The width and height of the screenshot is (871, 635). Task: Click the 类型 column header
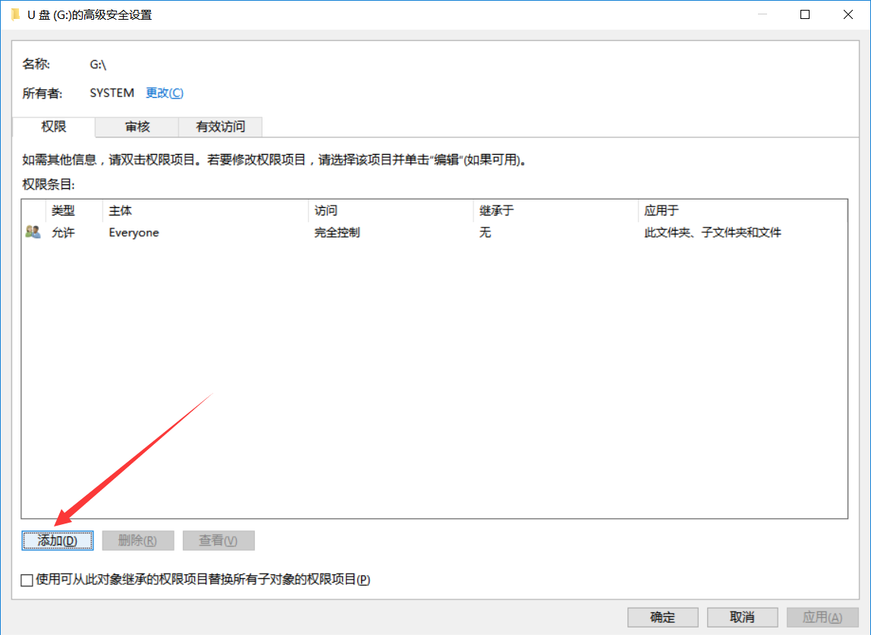[74, 211]
